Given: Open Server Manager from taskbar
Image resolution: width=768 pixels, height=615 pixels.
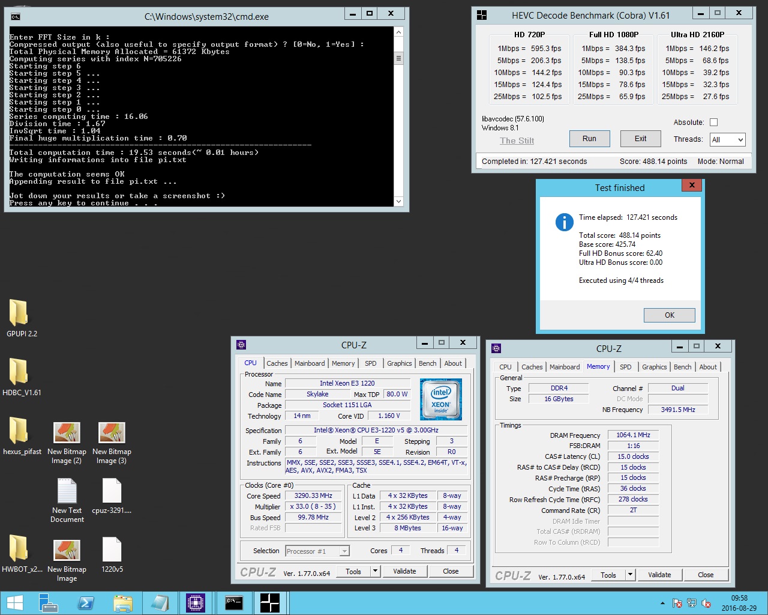Looking at the screenshot, I should tap(48, 603).
